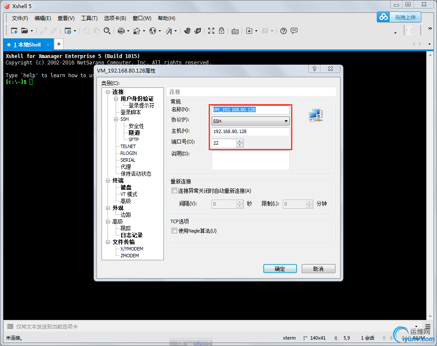Image resolution: width=437 pixels, height=346 pixels.
Task: Click the Font toolbar icon
Action: tap(169, 31)
